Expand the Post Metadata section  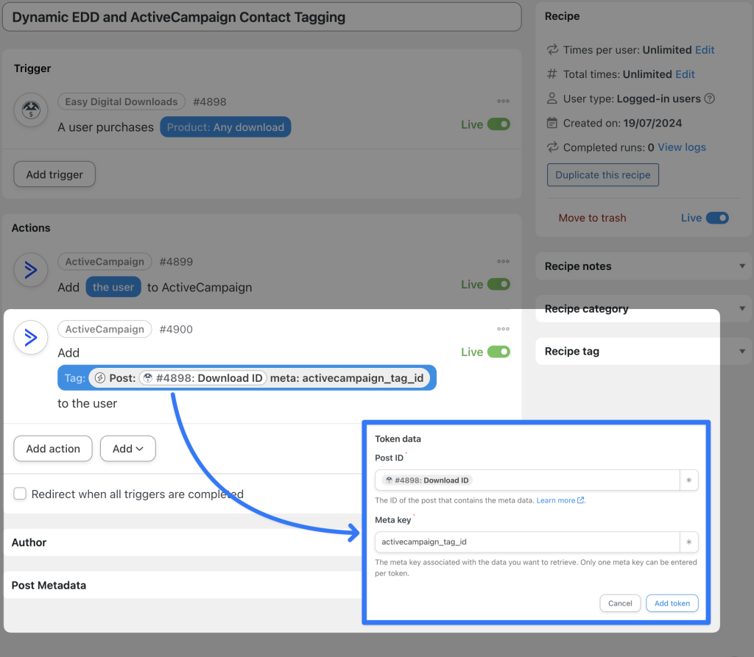tap(49, 586)
